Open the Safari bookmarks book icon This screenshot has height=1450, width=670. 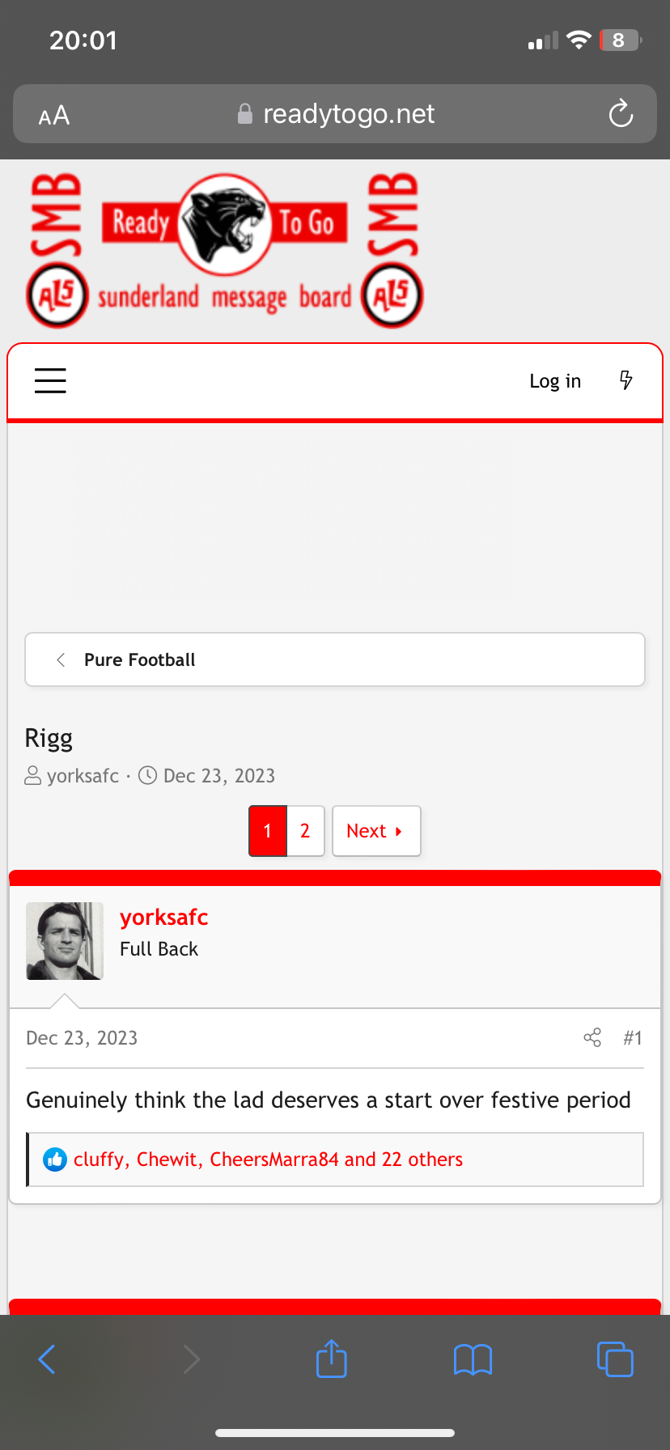473,1359
